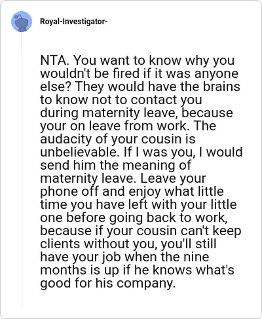
Task: Click the final line "good for his company."
Action: coord(108,283)
